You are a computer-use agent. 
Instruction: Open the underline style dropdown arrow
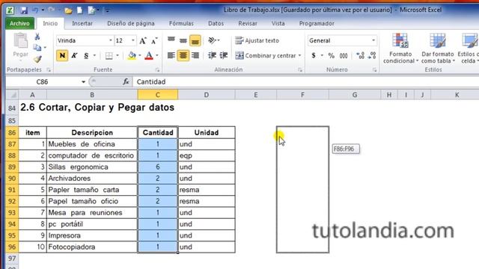click(94, 55)
